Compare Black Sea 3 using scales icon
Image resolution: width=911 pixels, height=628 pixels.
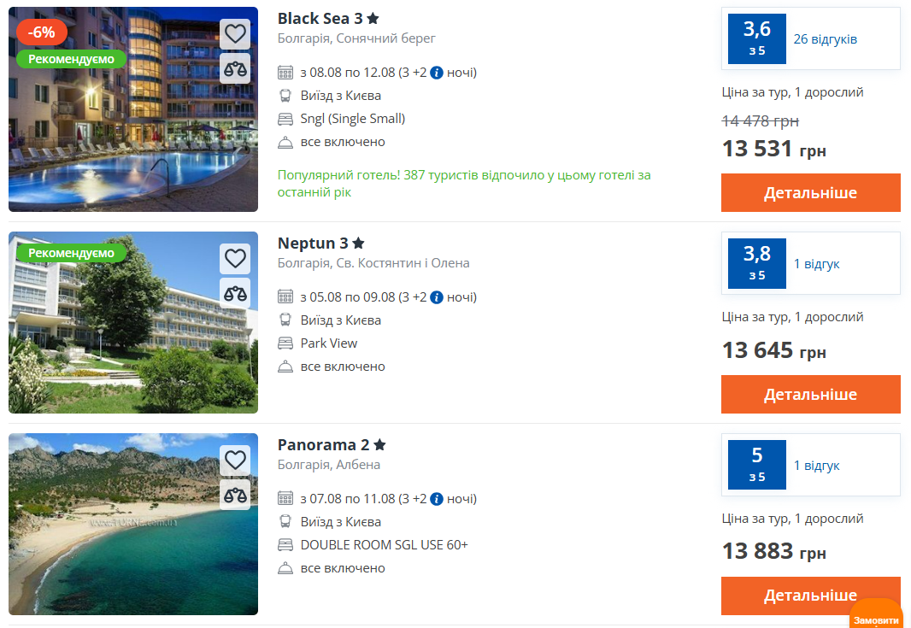(235, 68)
